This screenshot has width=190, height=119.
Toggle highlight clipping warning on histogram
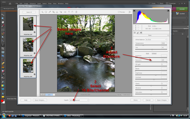pyautogui.click(x=168, y=11)
